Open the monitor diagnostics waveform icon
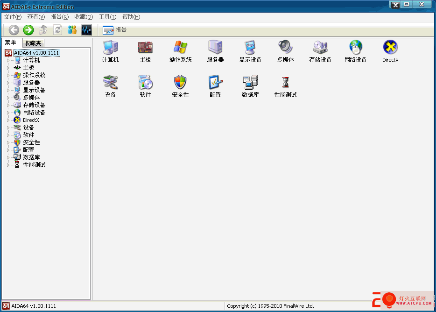The image size is (436, 312). [x=86, y=30]
